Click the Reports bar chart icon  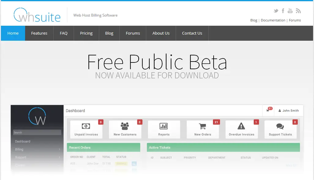(164, 126)
